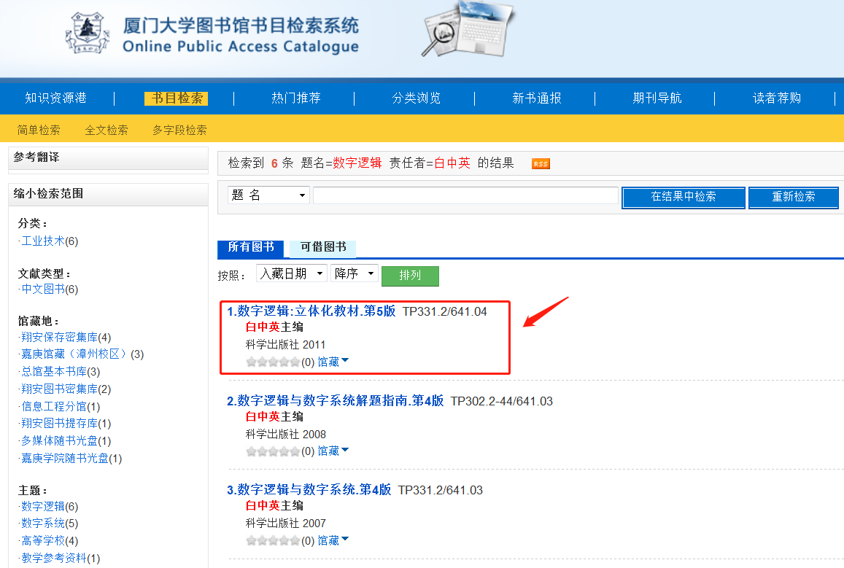Expand 馆藏 holdings for third book
Image resolution: width=844 pixels, height=568 pixels.
point(333,540)
